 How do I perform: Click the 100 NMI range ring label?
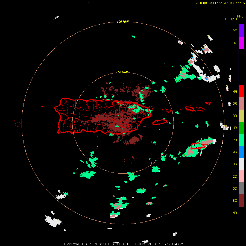click(x=123, y=22)
